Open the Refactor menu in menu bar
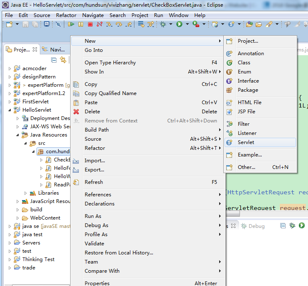308x286 pixels. click(66, 15)
